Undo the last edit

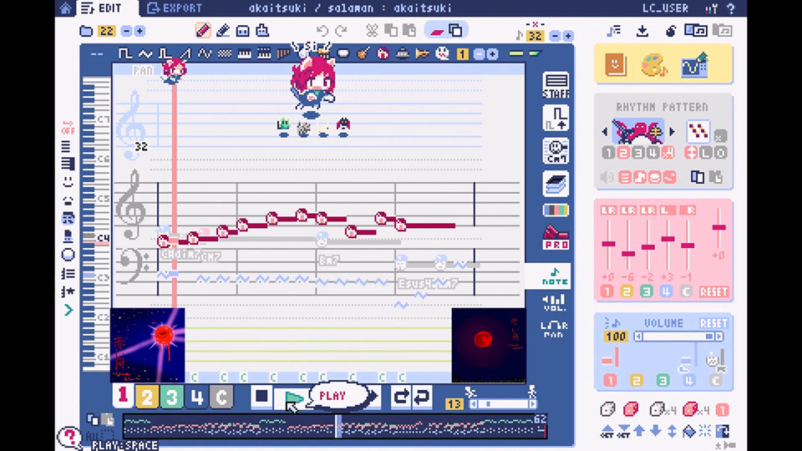pyautogui.click(x=322, y=31)
